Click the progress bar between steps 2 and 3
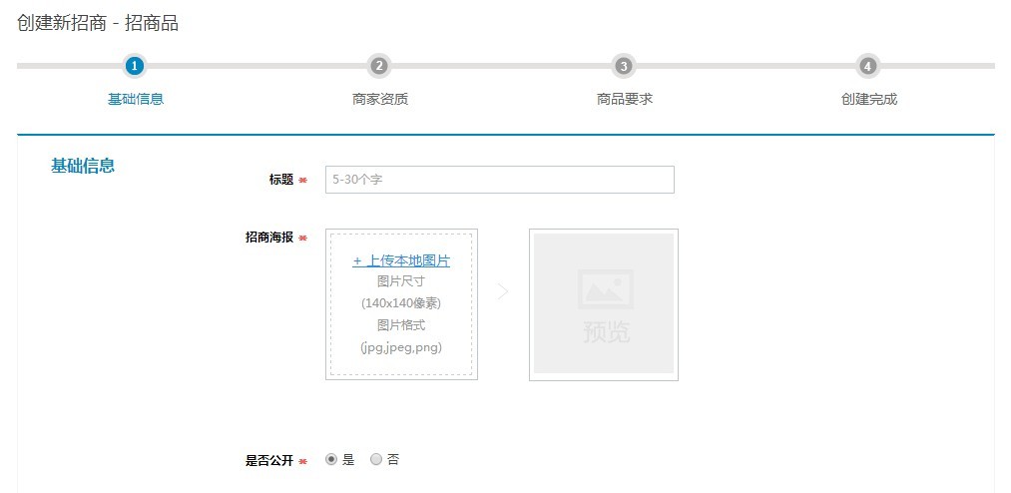The image size is (1011, 493). 501,66
